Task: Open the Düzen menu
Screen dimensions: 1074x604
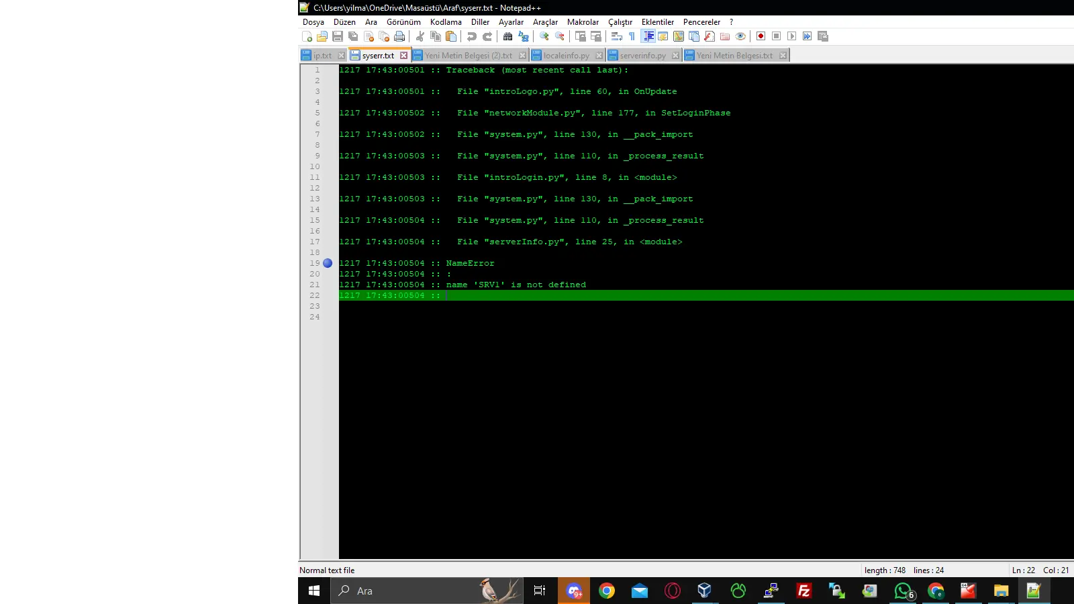Action: pyautogui.click(x=344, y=22)
